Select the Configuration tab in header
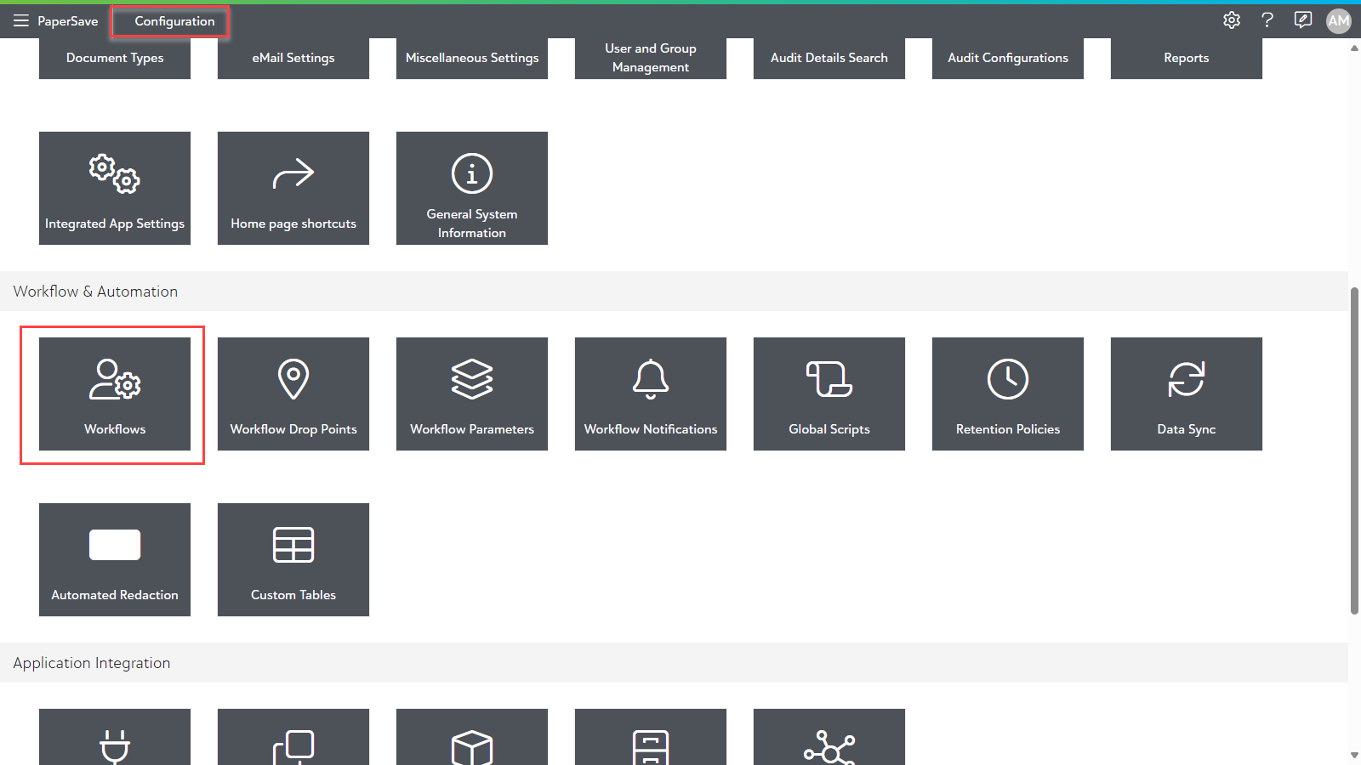This screenshot has height=765, width=1361. coord(174,21)
